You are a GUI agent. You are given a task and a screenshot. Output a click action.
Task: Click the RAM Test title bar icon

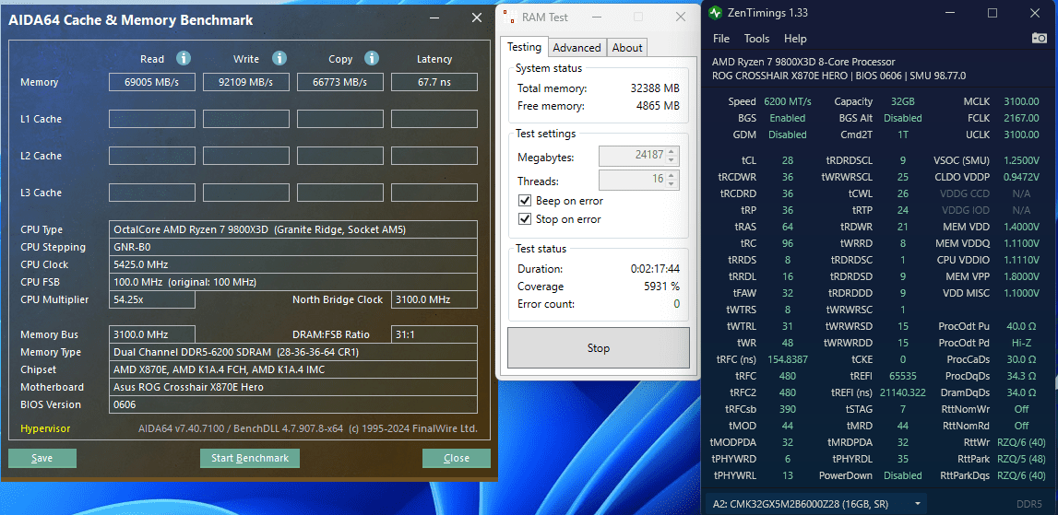pyautogui.click(x=509, y=17)
